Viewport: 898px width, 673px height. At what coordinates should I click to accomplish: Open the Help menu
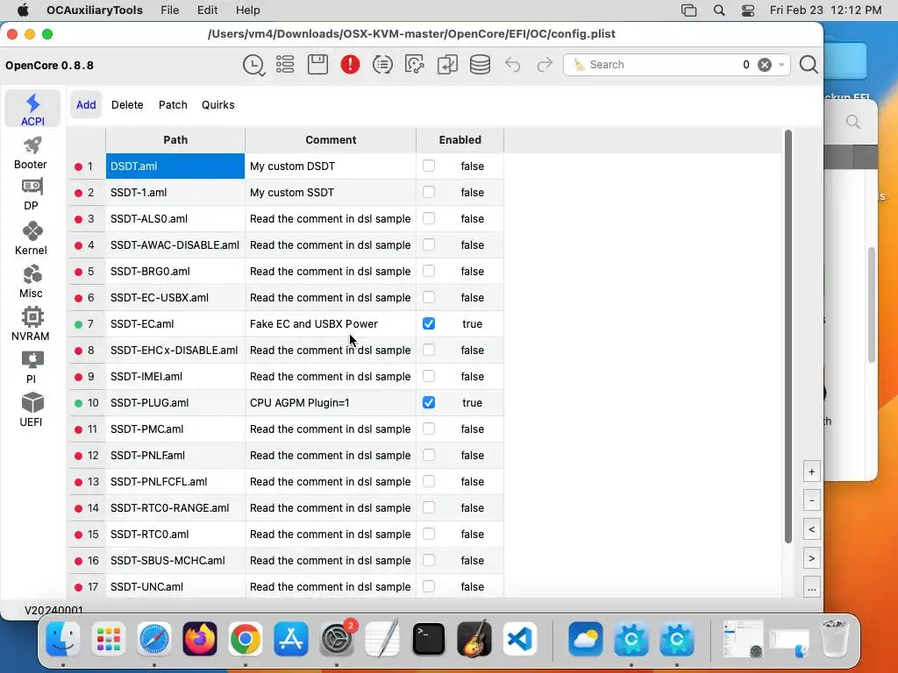click(248, 11)
